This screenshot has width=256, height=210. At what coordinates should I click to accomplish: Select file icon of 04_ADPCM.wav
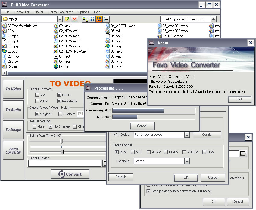108,26
